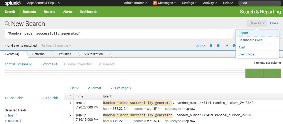The width and height of the screenshot is (283, 124).
Task: Click the Messages notification badge
Action: coord(155,3)
